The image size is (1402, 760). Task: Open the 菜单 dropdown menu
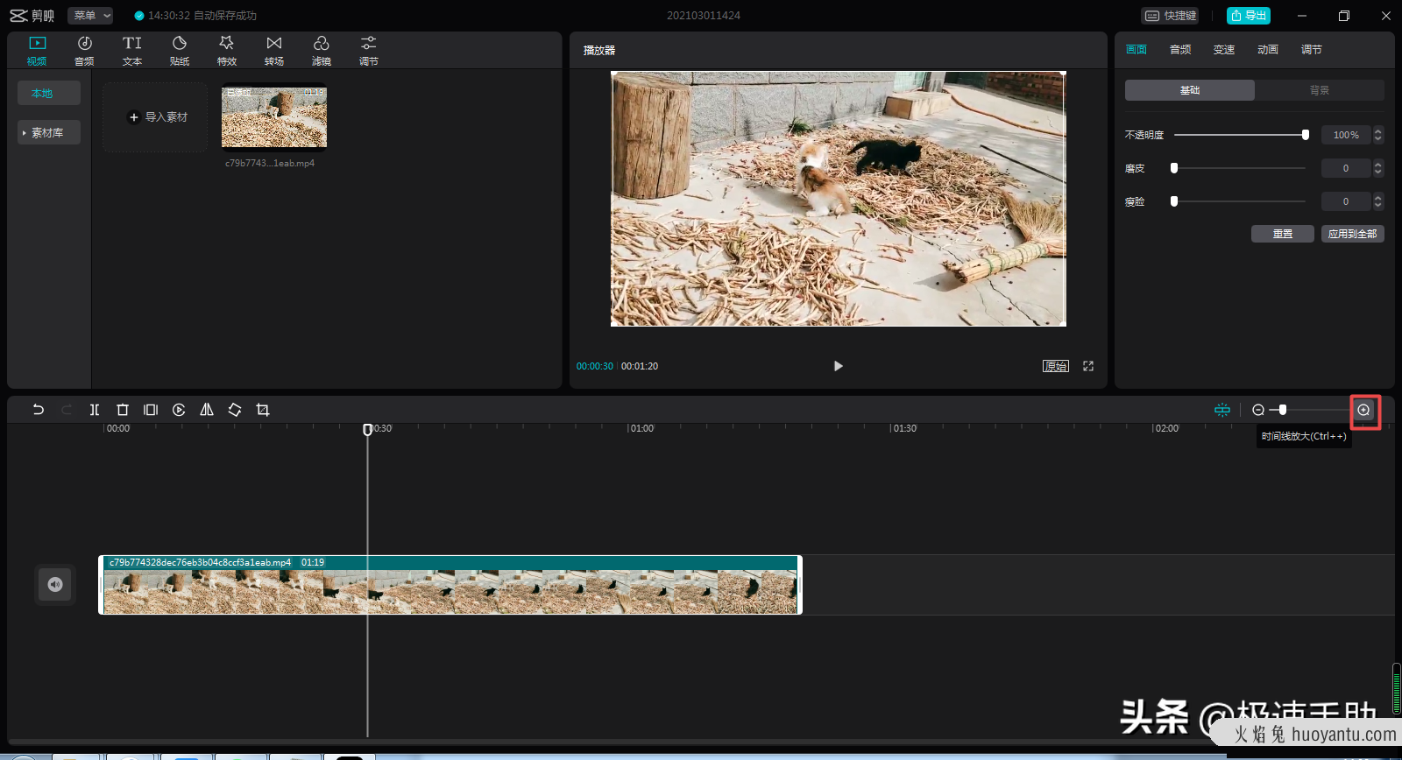pos(91,16)
